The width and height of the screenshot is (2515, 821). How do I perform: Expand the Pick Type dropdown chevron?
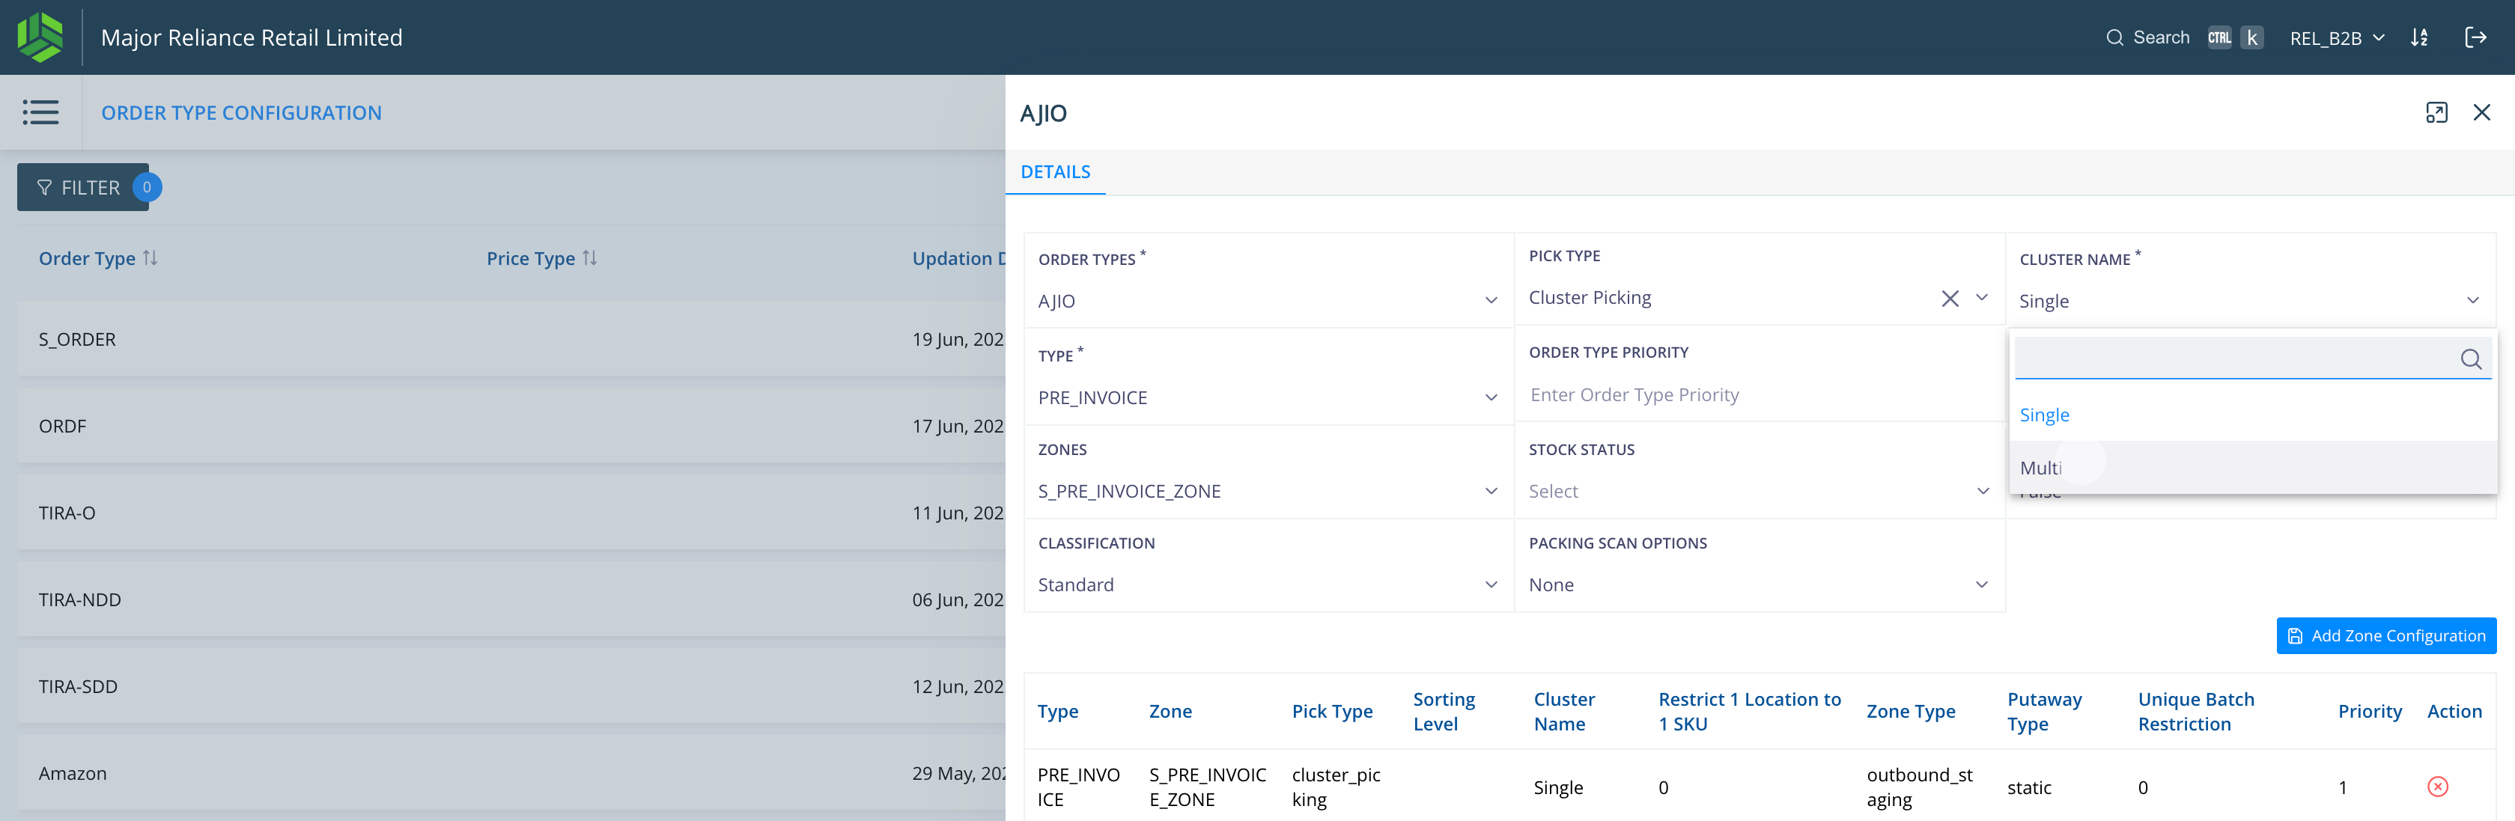pyautogui.click(x=1981, y=298)
